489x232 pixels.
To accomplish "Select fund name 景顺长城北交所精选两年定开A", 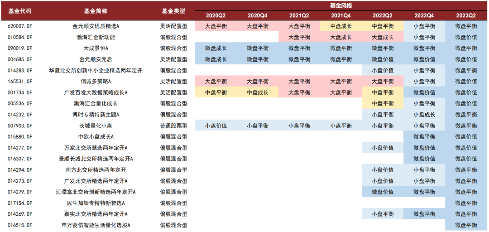I will (x=96, y=159).
